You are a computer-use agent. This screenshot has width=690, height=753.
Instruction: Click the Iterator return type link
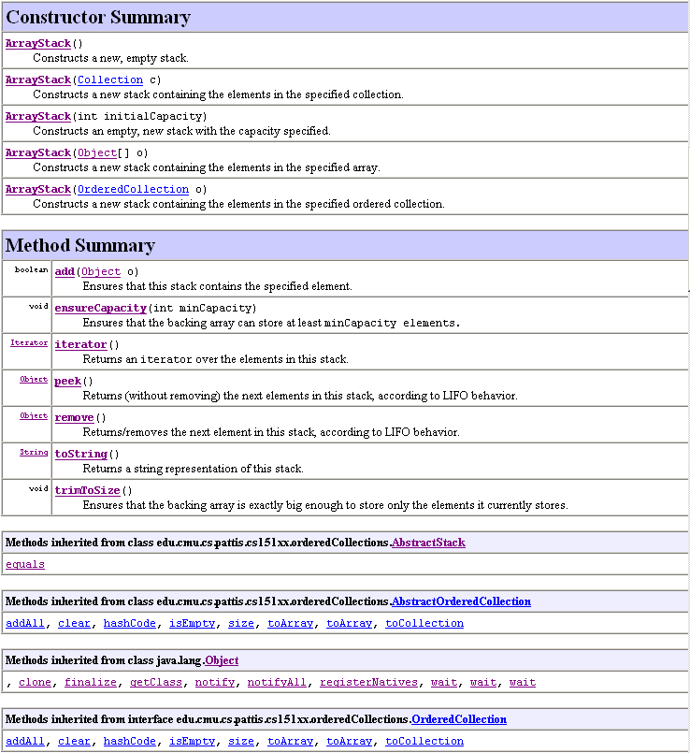[x=29, y=343]
